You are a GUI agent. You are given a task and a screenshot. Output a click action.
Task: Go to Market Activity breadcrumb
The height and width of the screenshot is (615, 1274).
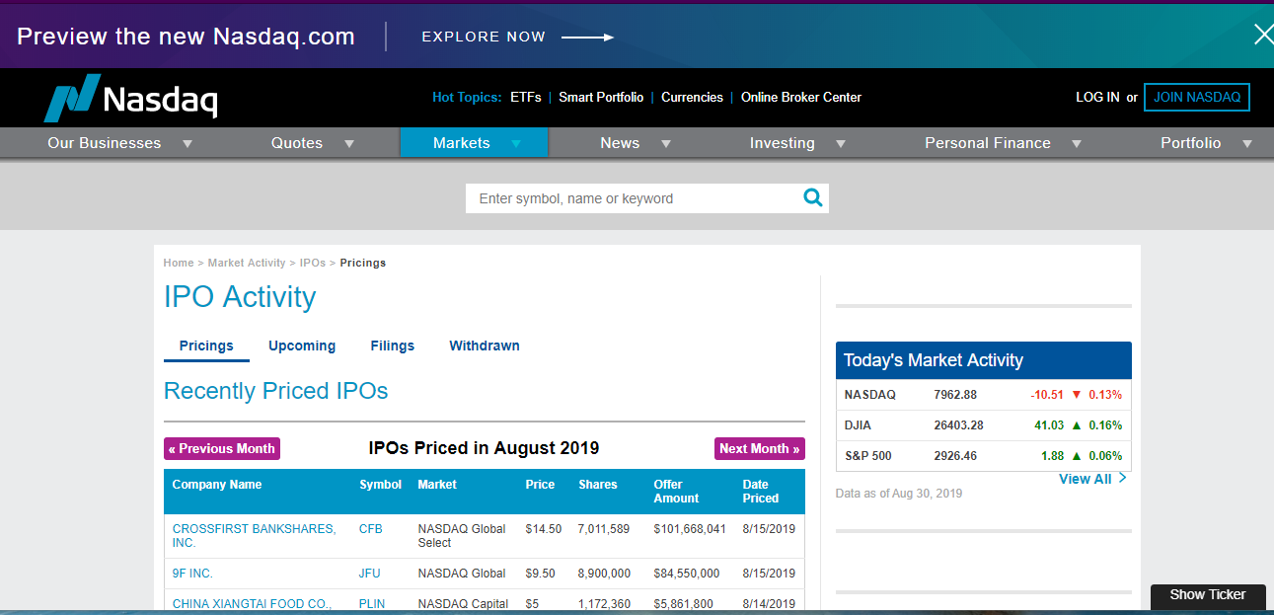pos(247,263)
